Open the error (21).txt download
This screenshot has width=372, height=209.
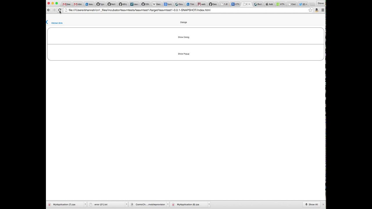click(106, 204)
